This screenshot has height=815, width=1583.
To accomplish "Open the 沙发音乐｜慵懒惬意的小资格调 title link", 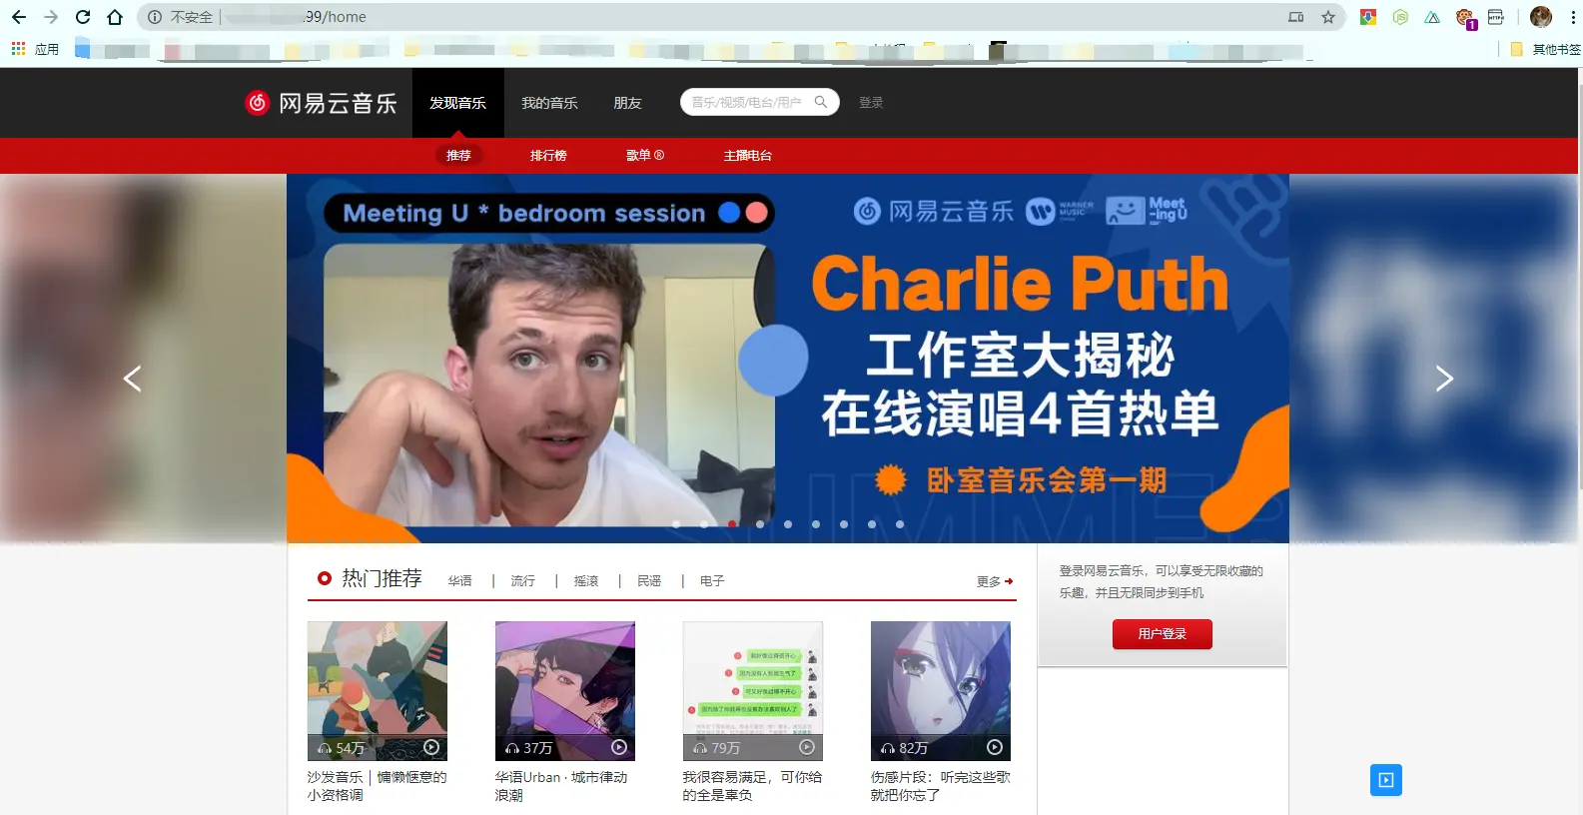I will pos(377,786).
